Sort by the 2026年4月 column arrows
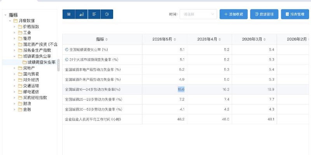The image size is (311, 155). coord(220,40)
